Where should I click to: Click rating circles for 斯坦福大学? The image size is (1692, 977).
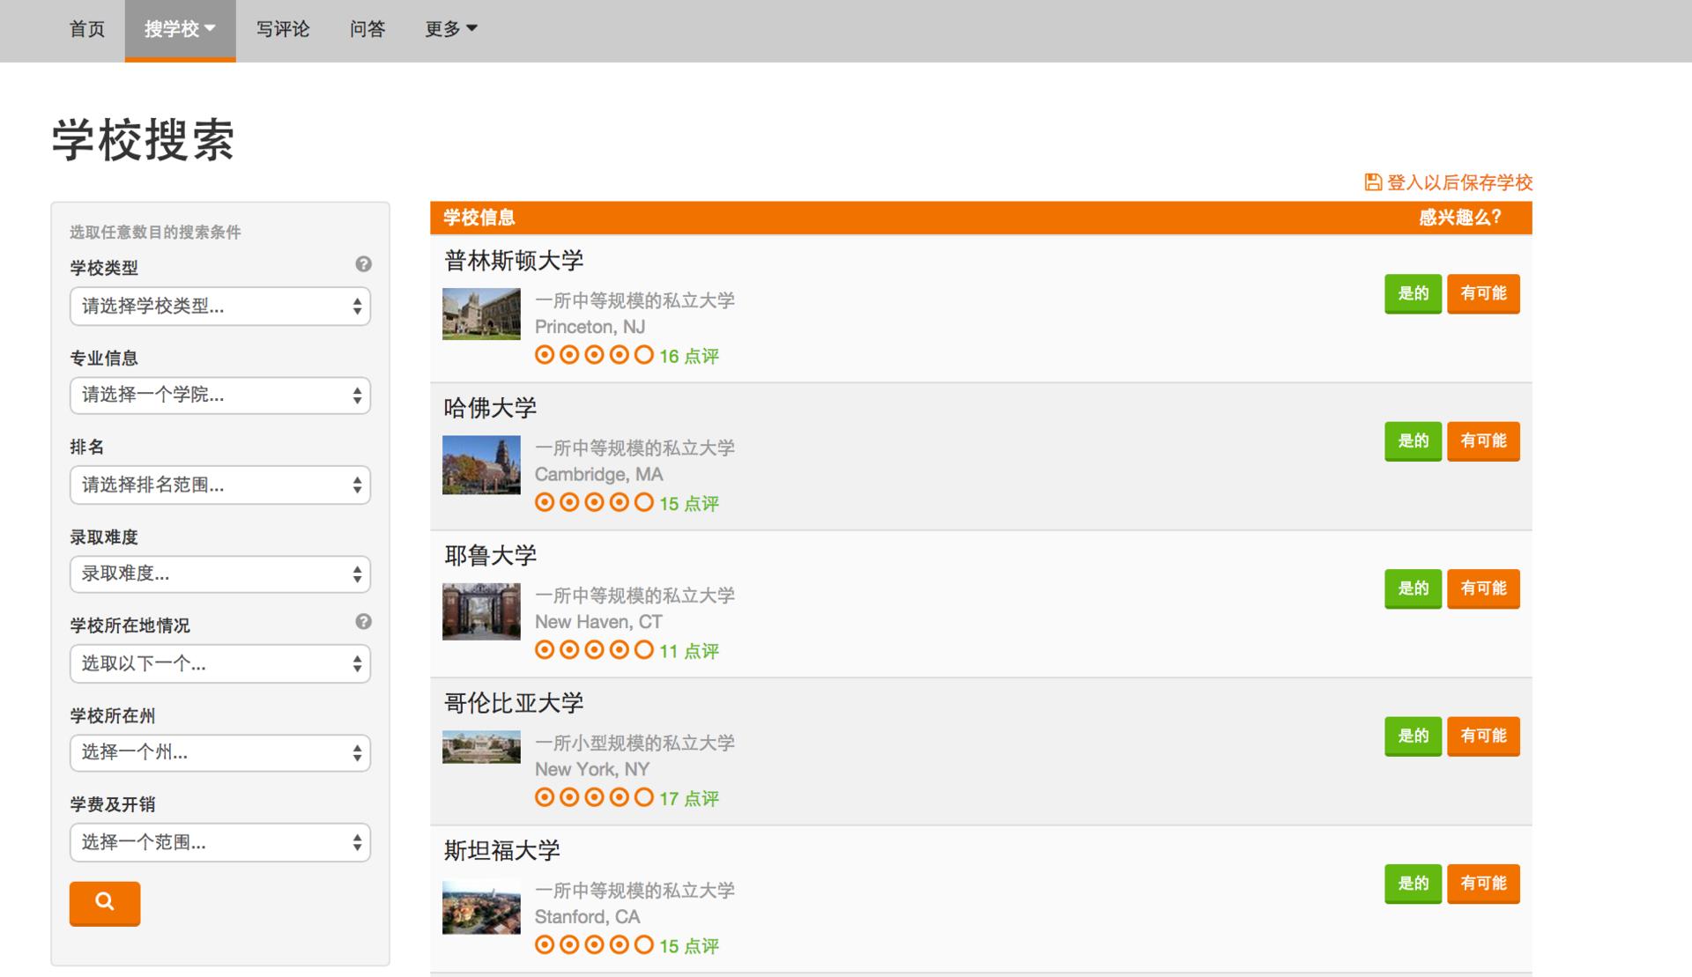(594, 944)
